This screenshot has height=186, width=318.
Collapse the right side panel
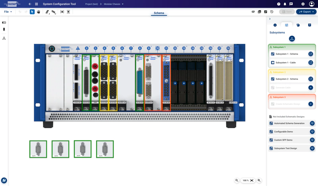[x=270, y=19]
